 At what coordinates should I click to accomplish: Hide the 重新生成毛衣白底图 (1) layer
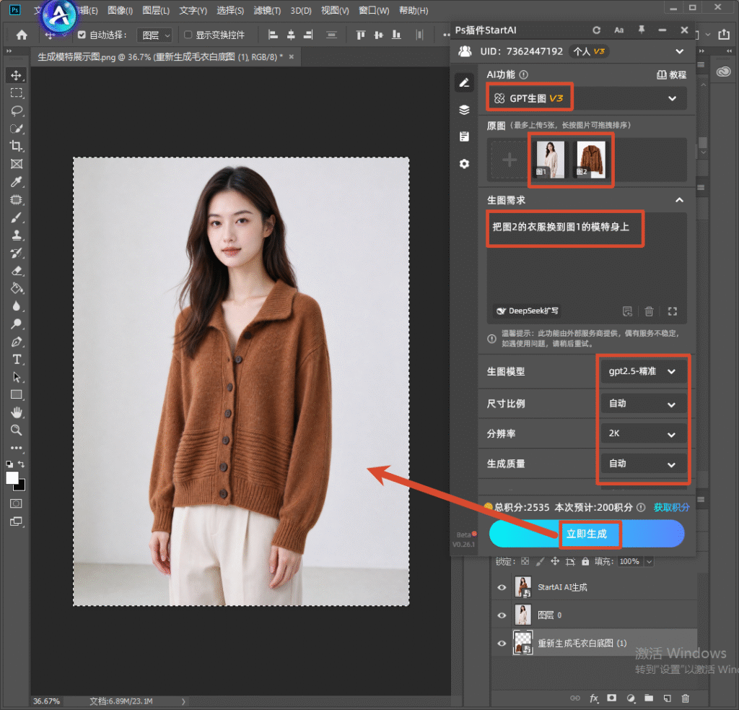(x=502, y=643)
